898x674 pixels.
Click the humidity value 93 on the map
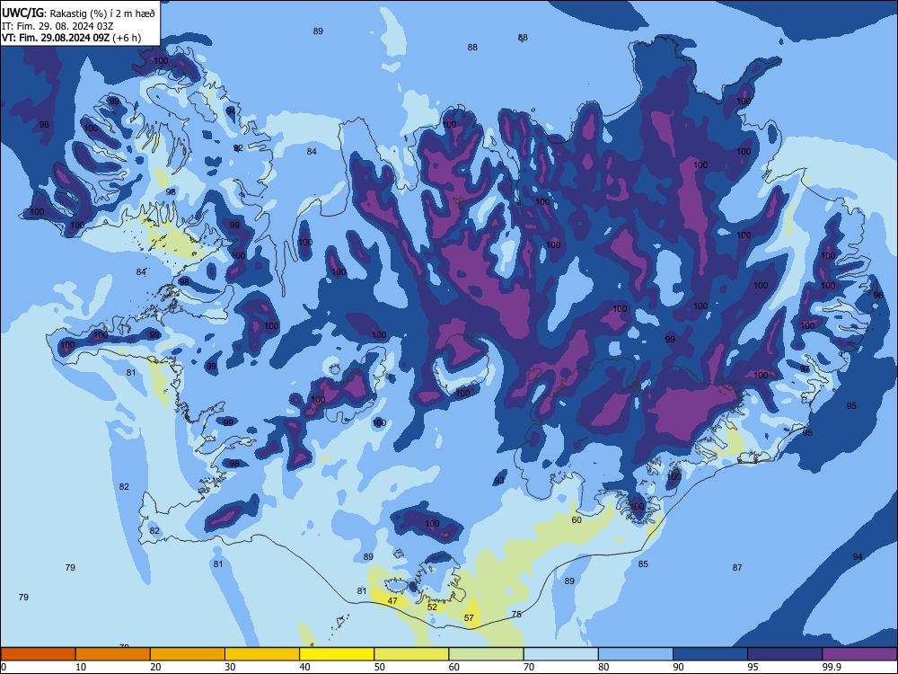click(500, 480)
